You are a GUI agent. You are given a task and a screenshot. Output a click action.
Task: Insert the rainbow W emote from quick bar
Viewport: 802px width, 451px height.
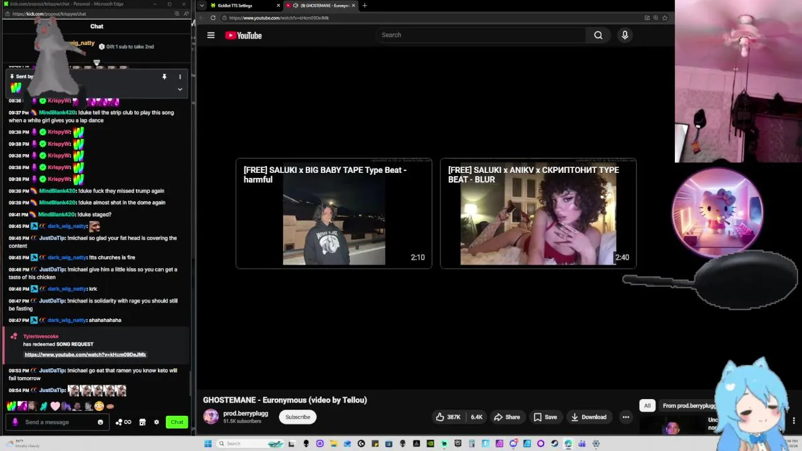pyautogui.click(x=11, y=406)
